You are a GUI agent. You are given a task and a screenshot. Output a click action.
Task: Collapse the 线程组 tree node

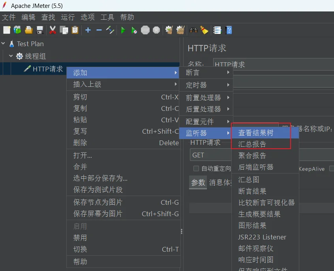point(11,56)
